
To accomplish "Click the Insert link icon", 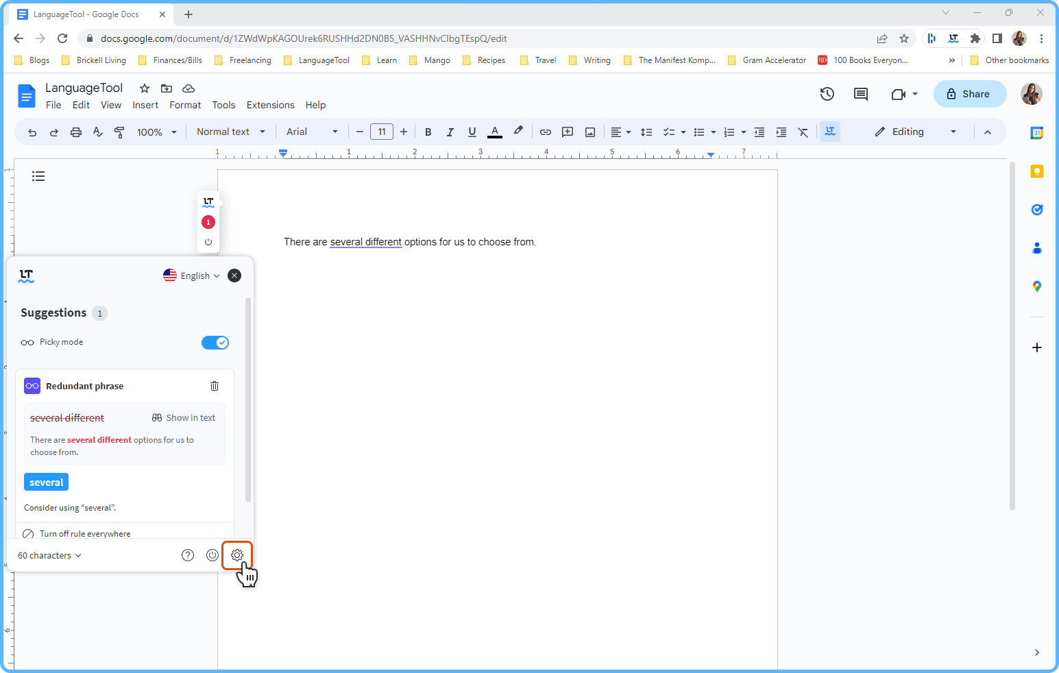I will (x=546, y=132).
